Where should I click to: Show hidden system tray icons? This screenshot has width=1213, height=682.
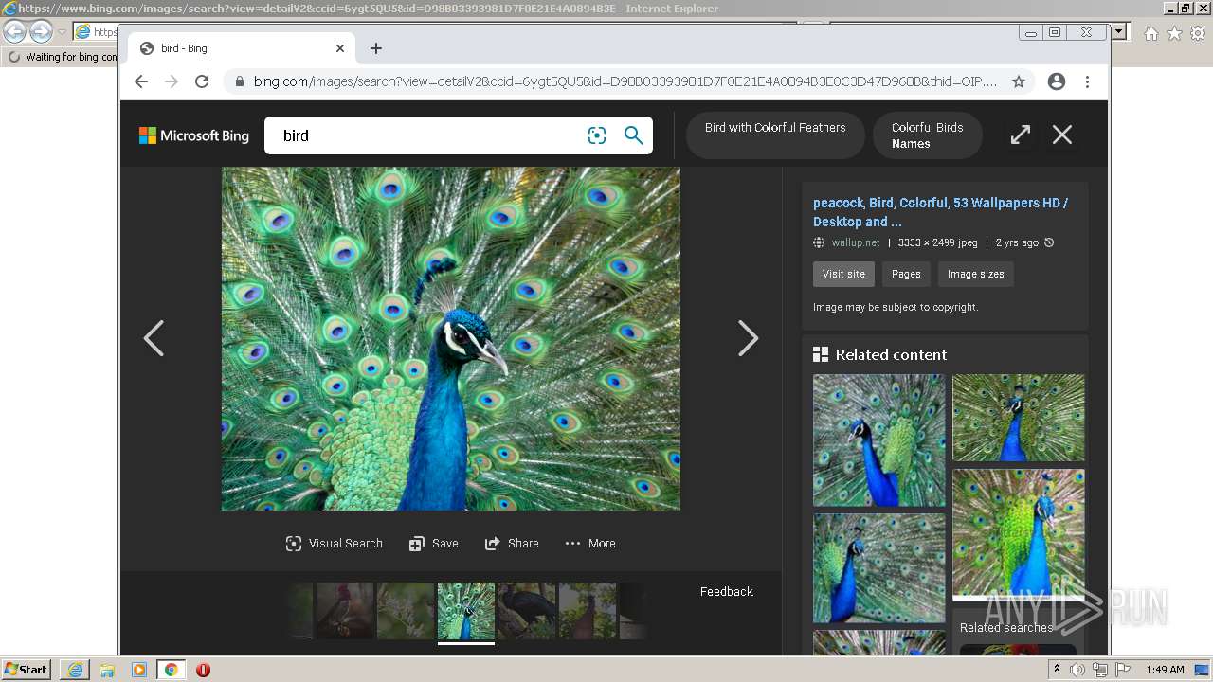coord(1057,670)
